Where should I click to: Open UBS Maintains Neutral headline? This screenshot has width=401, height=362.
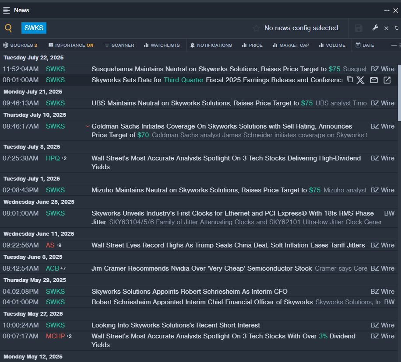(202, 103)
